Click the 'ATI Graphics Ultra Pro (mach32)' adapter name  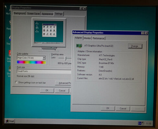[99, 46]
